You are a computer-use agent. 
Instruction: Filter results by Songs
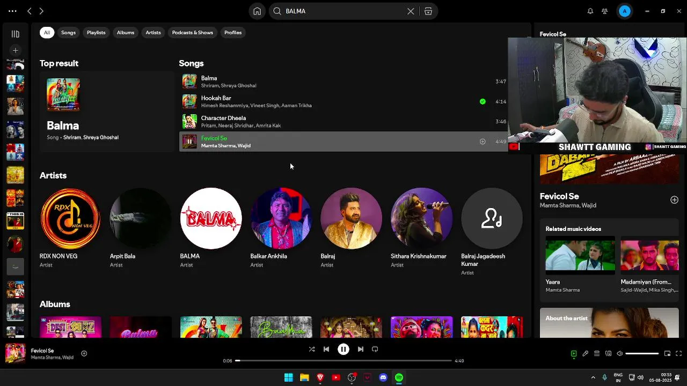pos(68,33)
